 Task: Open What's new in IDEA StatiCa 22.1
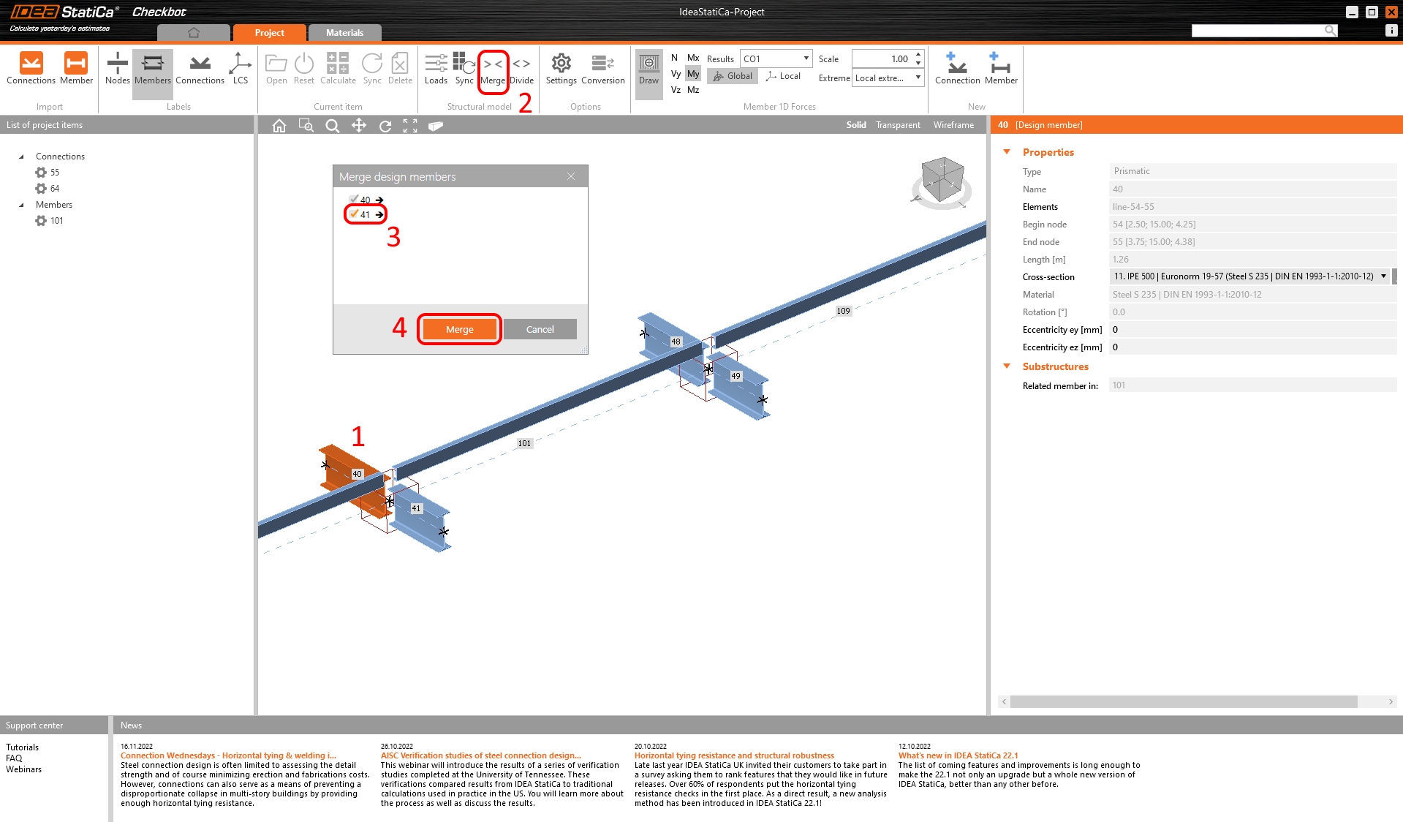pos(958,756)
